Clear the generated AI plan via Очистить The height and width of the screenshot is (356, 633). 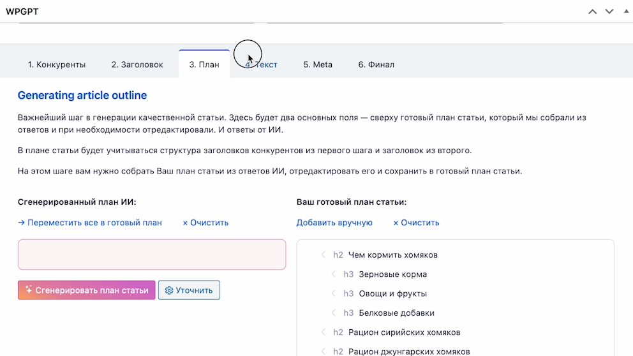pyautogui.click(x=205, y=223)
